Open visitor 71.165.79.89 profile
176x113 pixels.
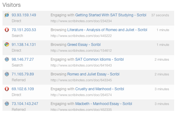click(x=23, y=74)
